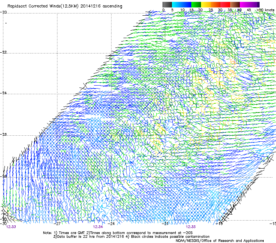
Task: Click the brown 35-40 knots color swatch
Action: tap(235, 4)
